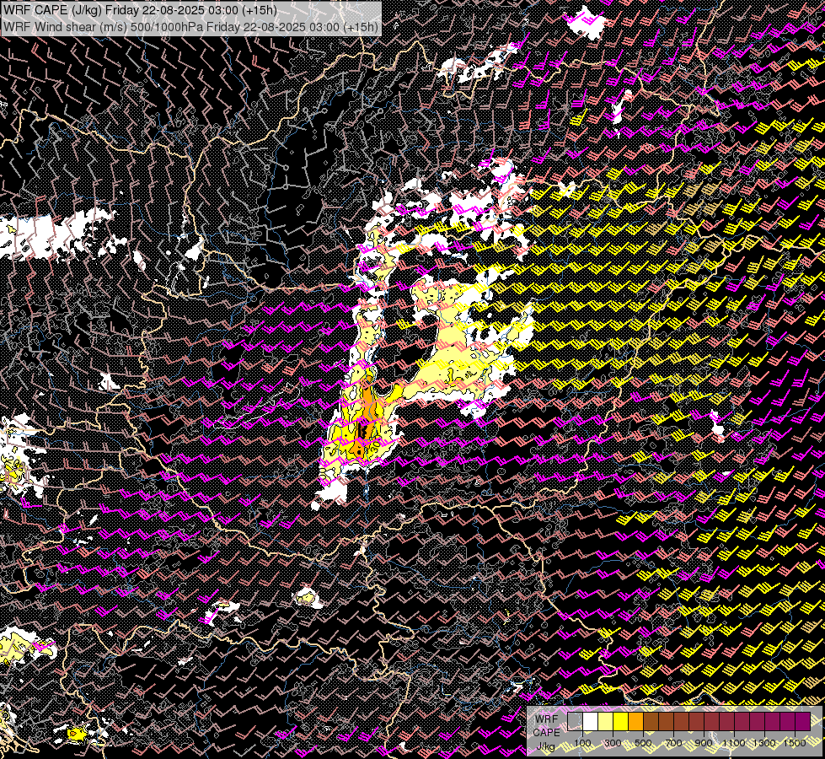Click the legend value 500

pyautogui.click(x=643, y=743)
